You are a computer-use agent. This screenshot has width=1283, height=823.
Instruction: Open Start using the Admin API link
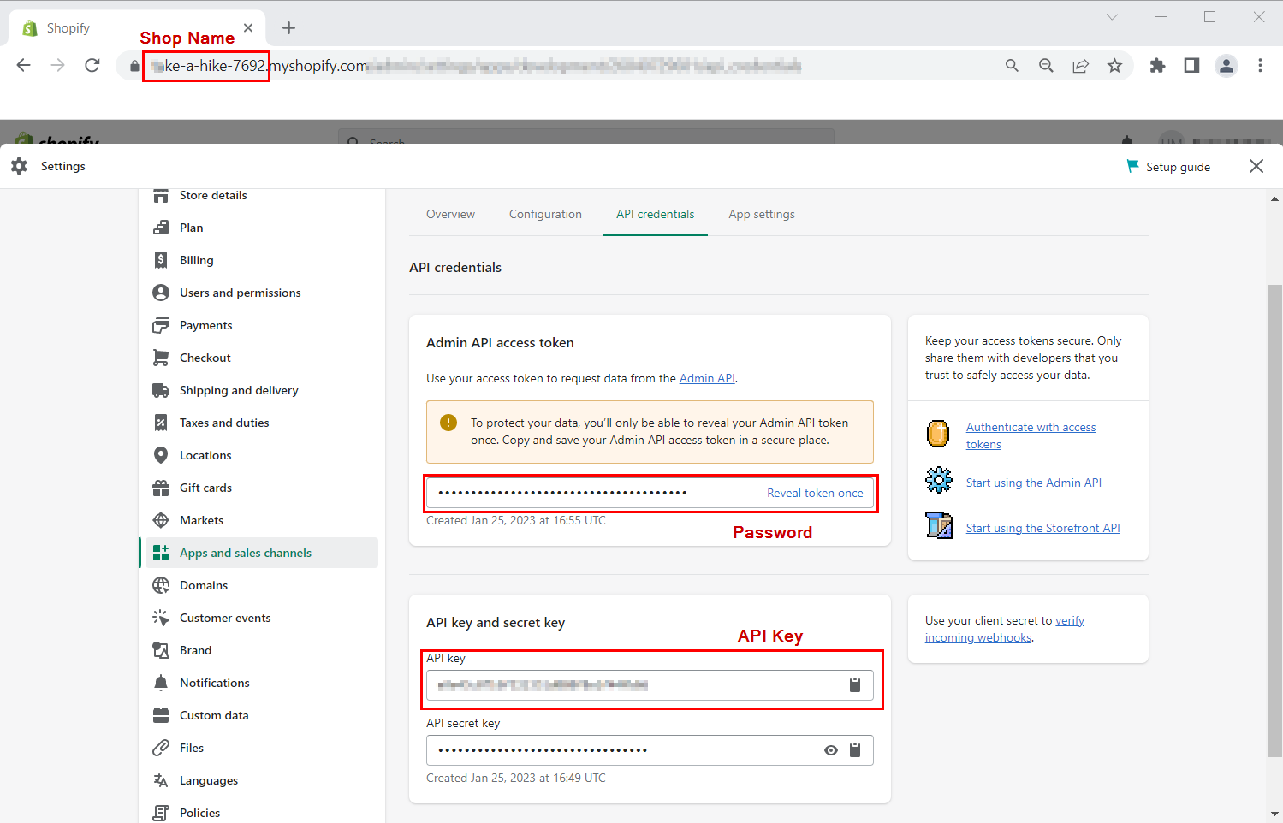[1033, 483]
